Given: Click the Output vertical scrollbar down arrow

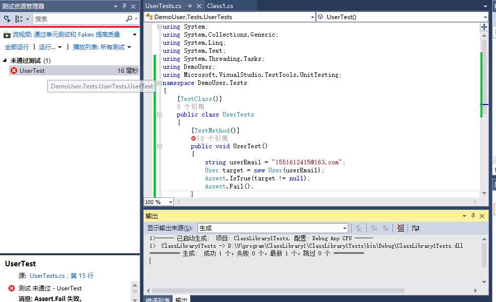Looking at the screenshot, I should (484, 282).
